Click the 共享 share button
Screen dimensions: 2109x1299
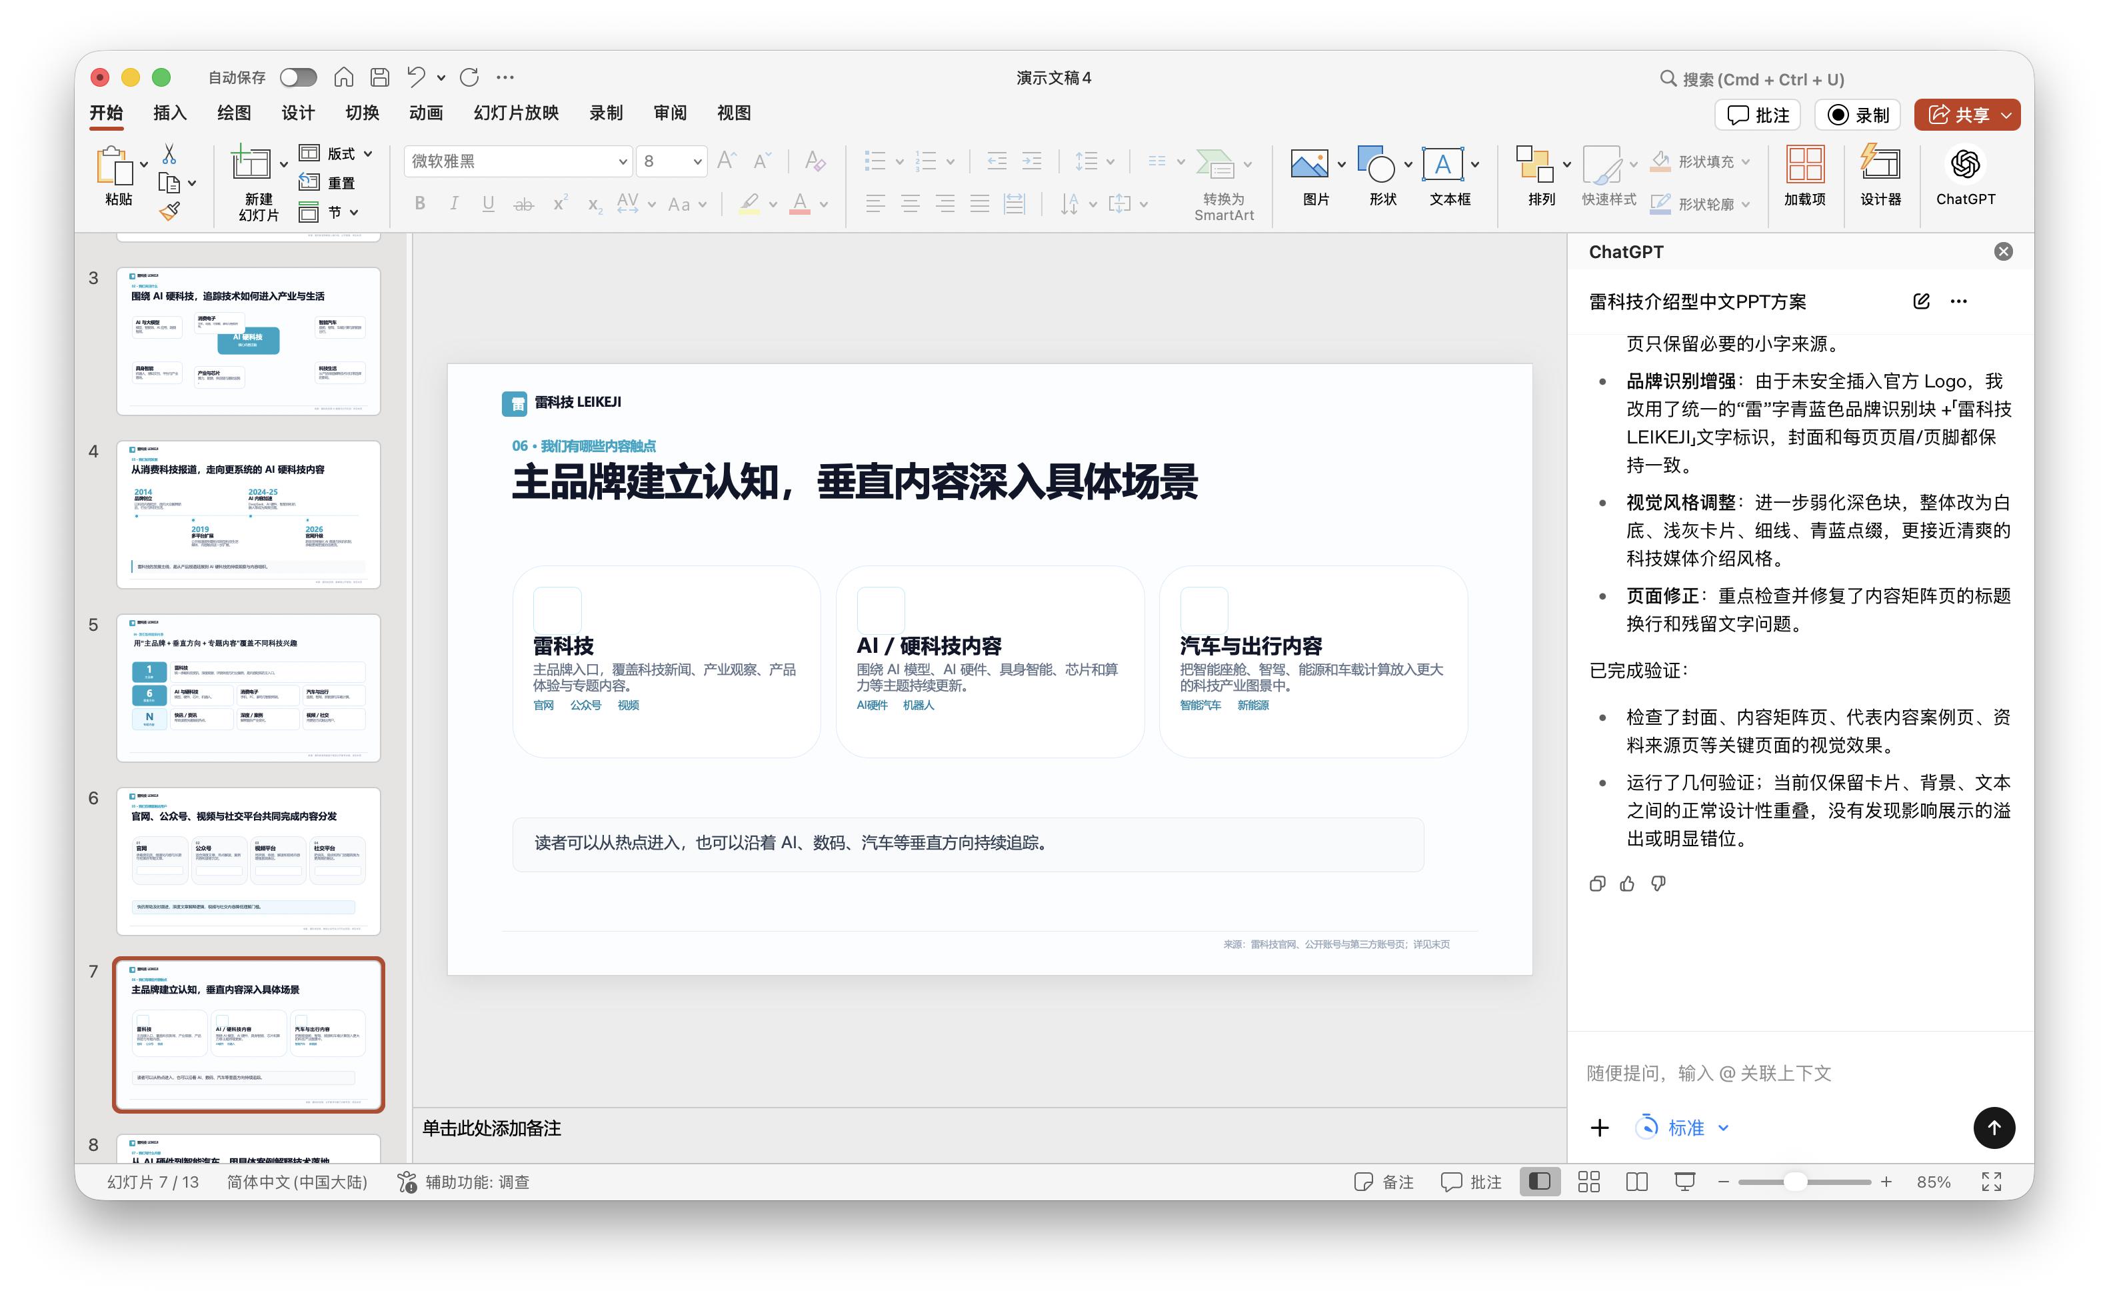click(1966, 114)
